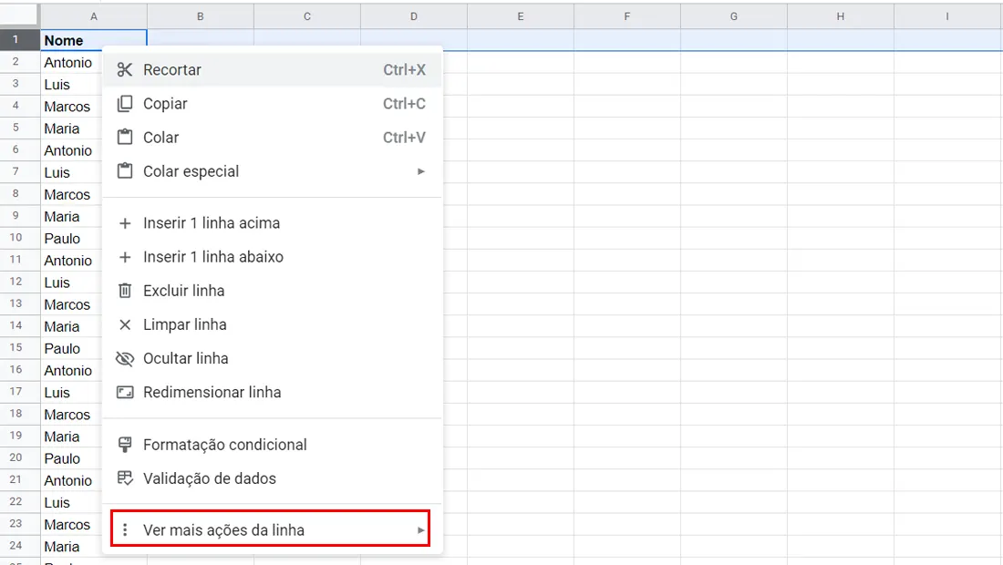
Task: Click the crossed-eye icon beside Ocultar linha
Action: [125, 358]
